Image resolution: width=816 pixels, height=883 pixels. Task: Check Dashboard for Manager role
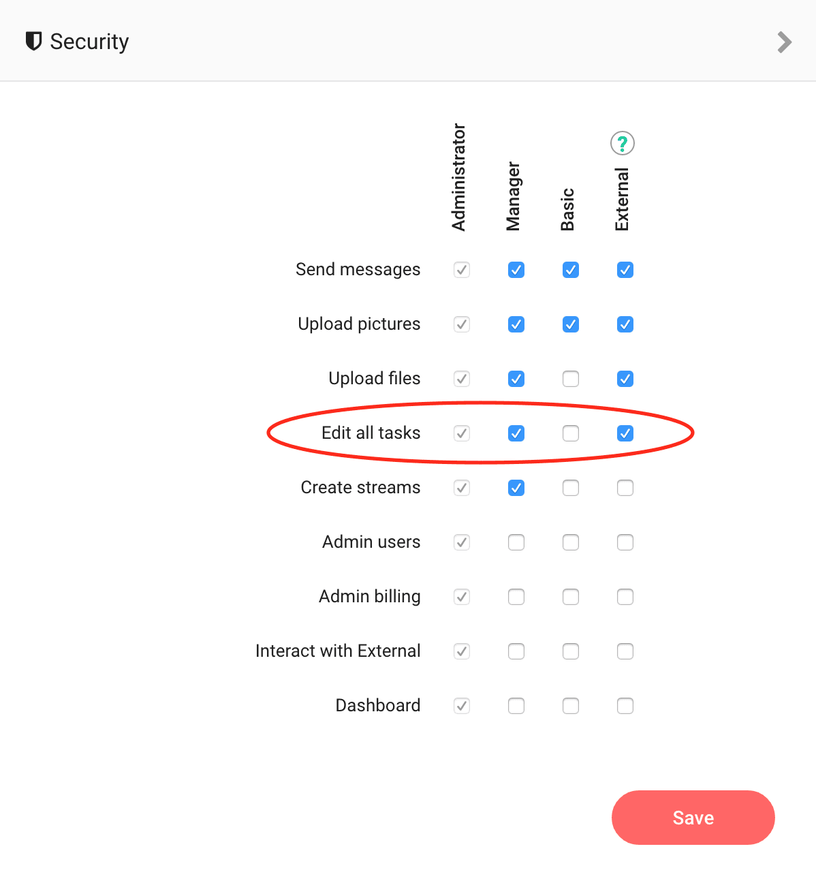click(x=516, y=706)
